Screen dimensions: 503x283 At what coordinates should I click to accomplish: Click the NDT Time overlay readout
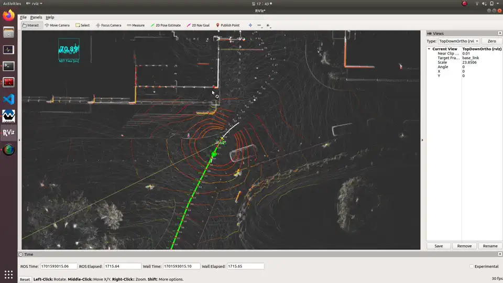click(69, 50)
